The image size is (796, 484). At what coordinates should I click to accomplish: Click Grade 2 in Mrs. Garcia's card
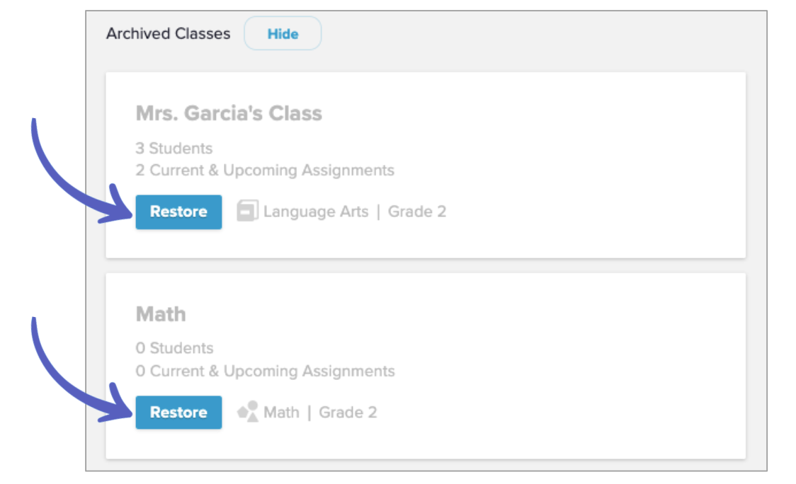416,212
